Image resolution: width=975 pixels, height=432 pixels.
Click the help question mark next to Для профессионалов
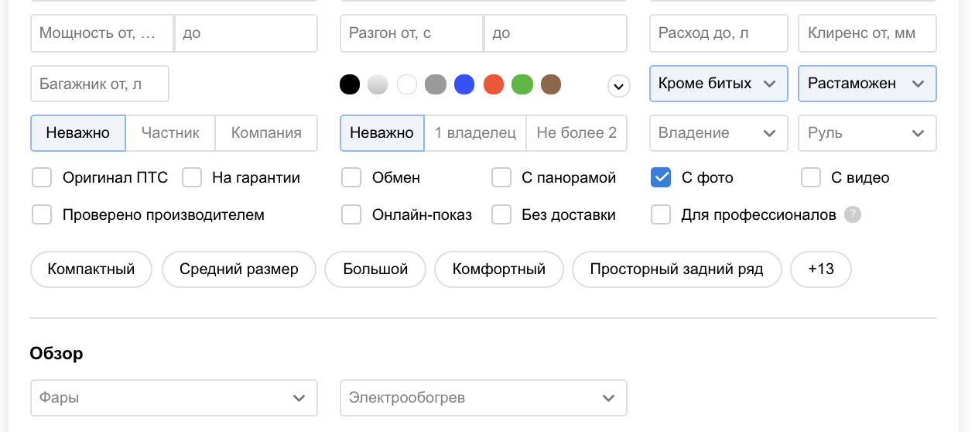[853, 214]
